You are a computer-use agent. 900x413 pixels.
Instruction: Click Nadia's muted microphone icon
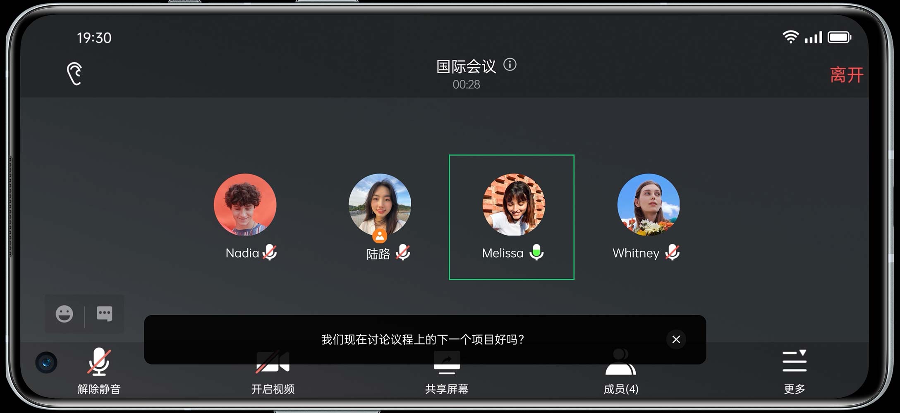click(270, 252)
